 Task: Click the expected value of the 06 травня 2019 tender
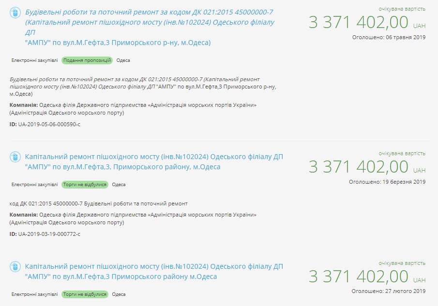[359, 22]
